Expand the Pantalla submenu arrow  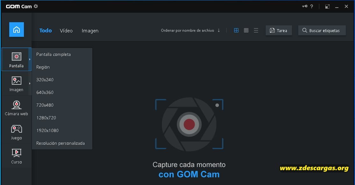tap(30, 59)
